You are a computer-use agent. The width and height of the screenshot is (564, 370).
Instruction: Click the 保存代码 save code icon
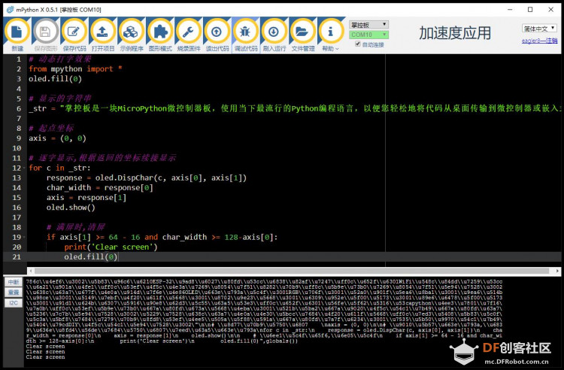point(74,32)
